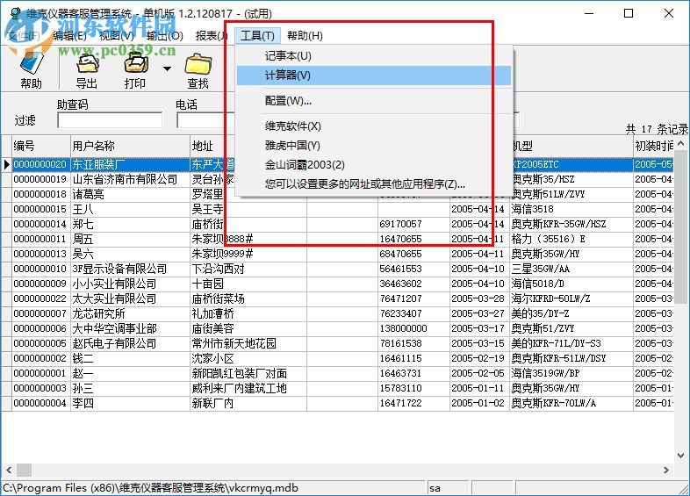The width and height of the screenshot is (690, 496).
Task: Click the 机型 column header
Action: pyautogui.click(x=571, y=146)
